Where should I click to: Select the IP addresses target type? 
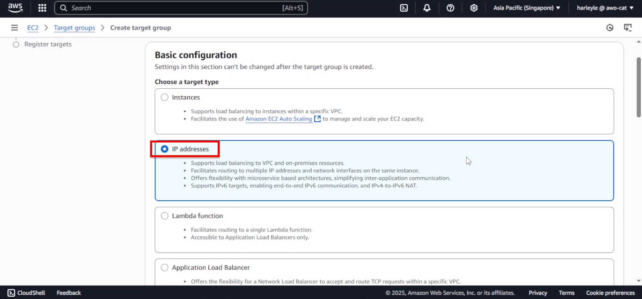[165, 149]
